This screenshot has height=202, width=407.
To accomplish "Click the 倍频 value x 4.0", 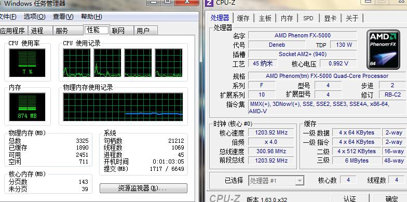I will point(271,142).
